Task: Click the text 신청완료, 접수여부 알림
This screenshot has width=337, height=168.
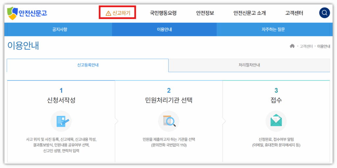Action: pyautogui.click(x=276, y=139)
